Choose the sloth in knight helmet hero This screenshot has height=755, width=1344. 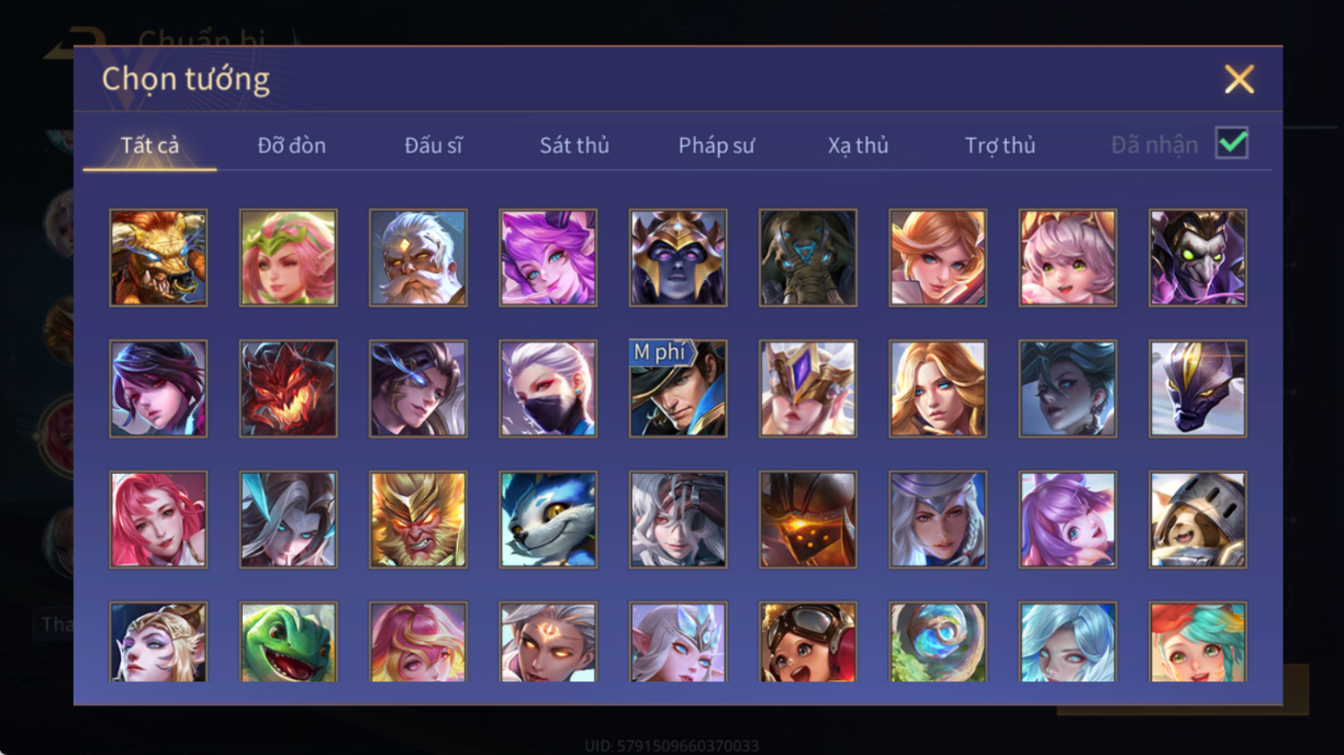pos(1198,519)
